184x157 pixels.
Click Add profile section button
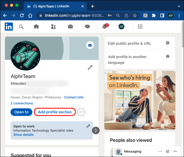coord(55,112)
